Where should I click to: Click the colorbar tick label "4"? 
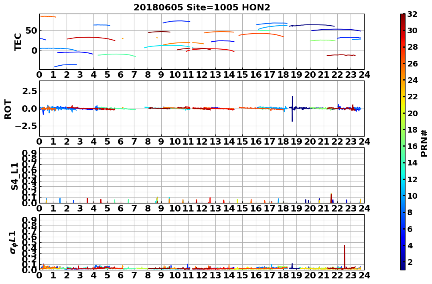tap(410, 245)
